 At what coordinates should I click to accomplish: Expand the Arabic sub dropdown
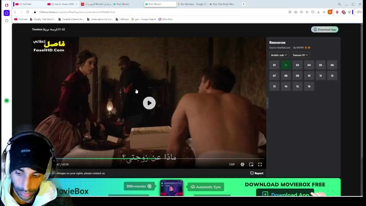tap(279, 55)
